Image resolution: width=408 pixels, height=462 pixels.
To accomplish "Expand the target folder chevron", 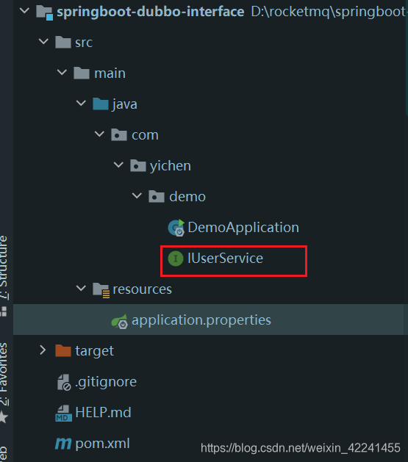I will tap(43, 350).
